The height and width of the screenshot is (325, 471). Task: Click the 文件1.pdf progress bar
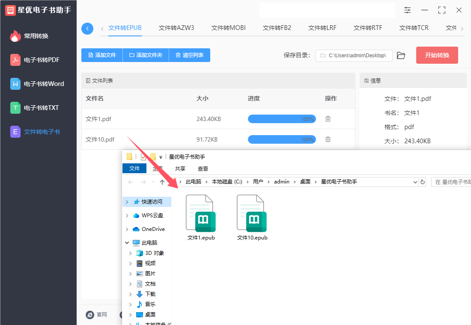pyautogui.click(x=282, y=119)
